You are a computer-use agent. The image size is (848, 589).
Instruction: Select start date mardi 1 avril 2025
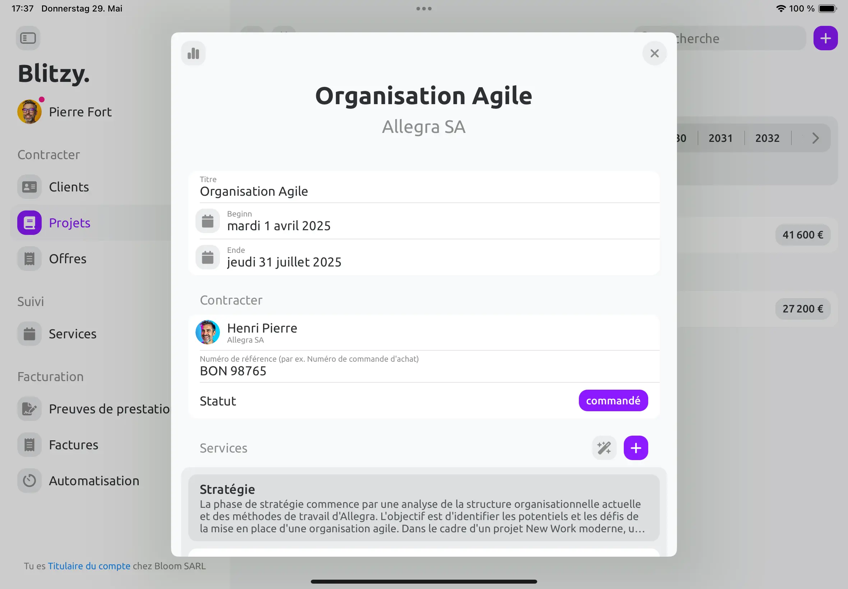tap(279, 226)
